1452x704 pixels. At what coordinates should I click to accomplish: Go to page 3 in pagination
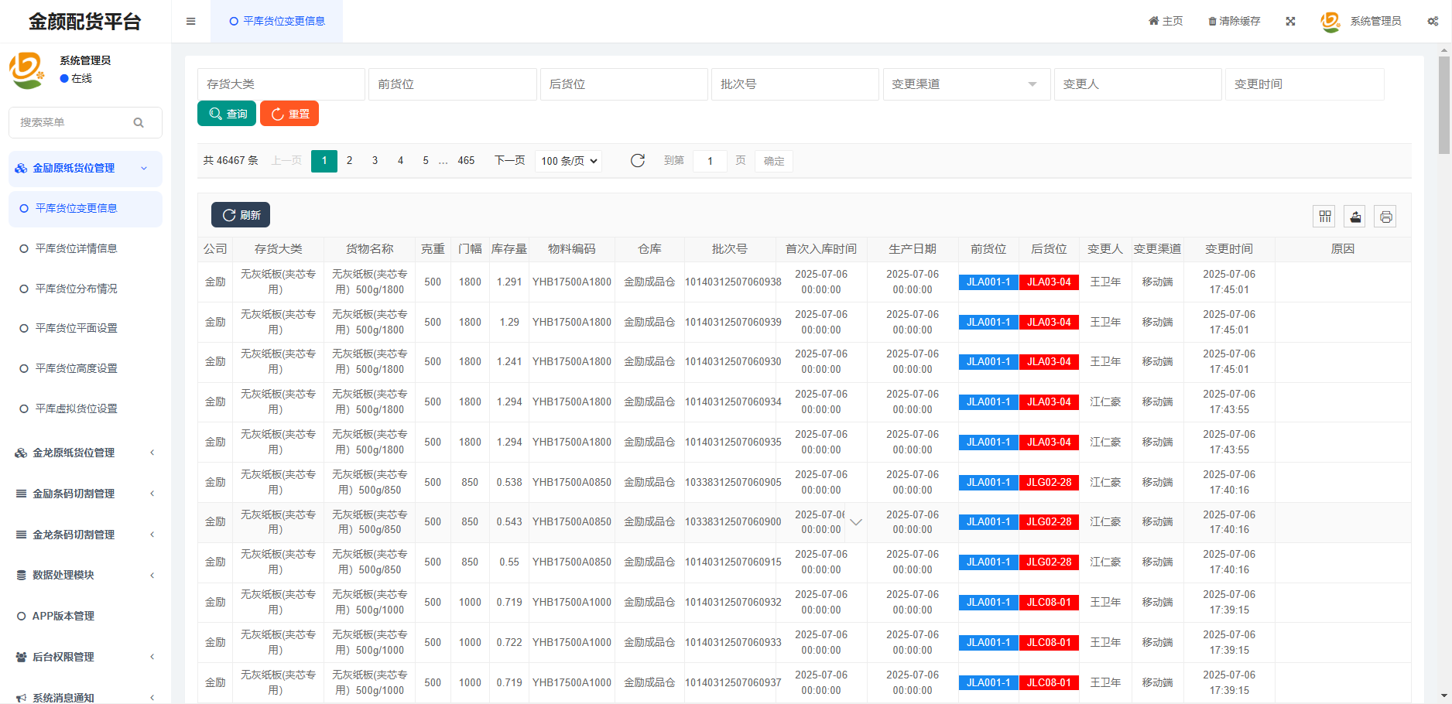(x=375, y=161)
